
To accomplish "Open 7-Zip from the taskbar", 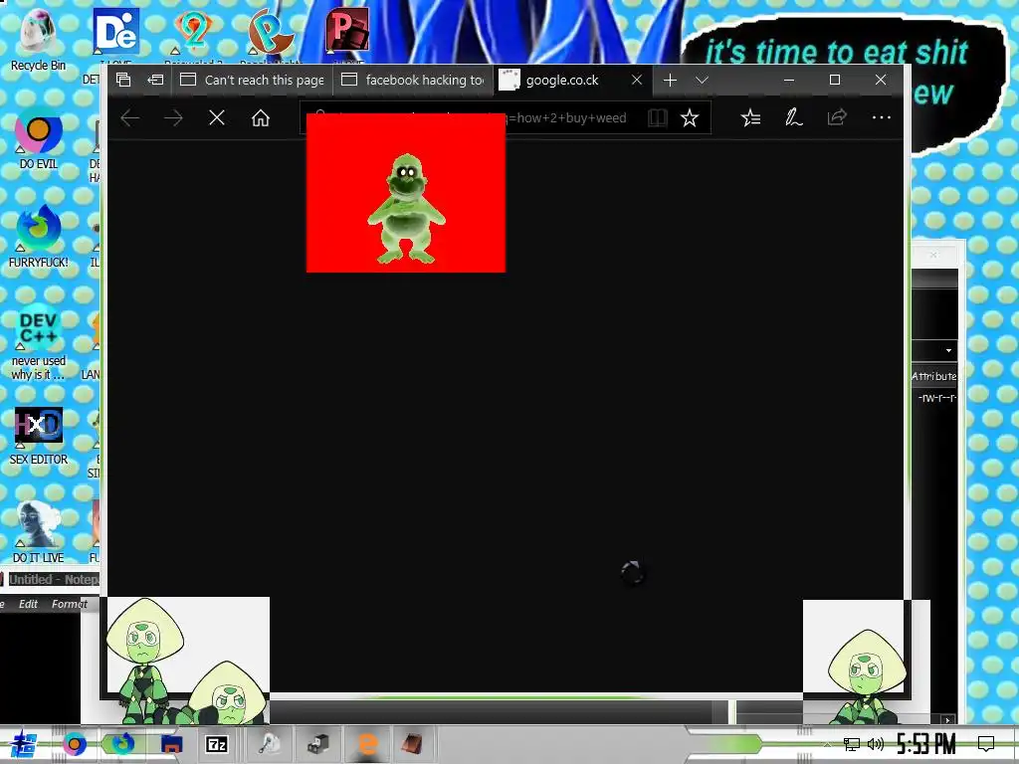I will click(x=217, y=744).
